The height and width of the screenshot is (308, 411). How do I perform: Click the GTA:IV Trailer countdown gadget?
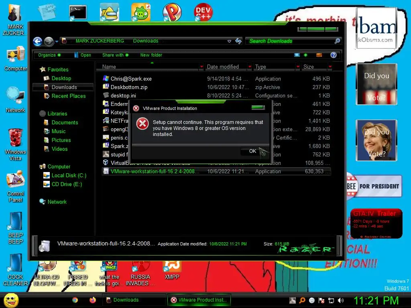point(376,224)
